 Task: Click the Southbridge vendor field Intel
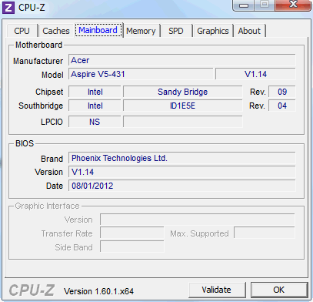tap(95, 106)
